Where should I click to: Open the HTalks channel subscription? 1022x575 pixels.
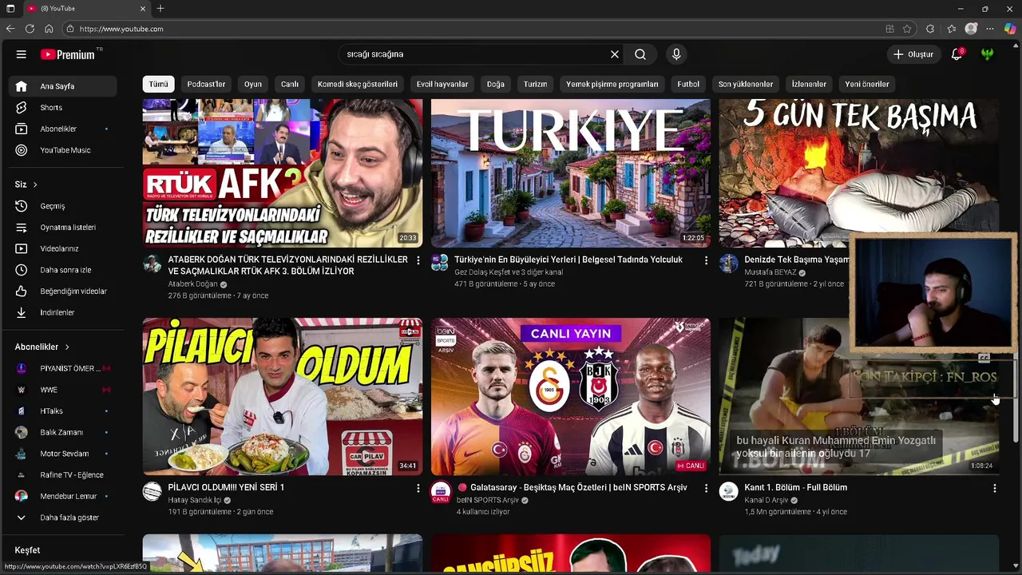(x=64, y=411)
